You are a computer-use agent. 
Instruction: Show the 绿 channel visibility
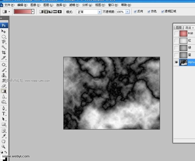click(x=176, y=48)
